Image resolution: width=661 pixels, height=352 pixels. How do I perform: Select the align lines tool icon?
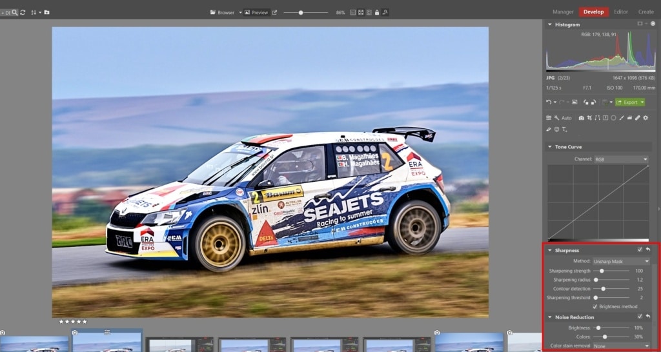[597, 118]
